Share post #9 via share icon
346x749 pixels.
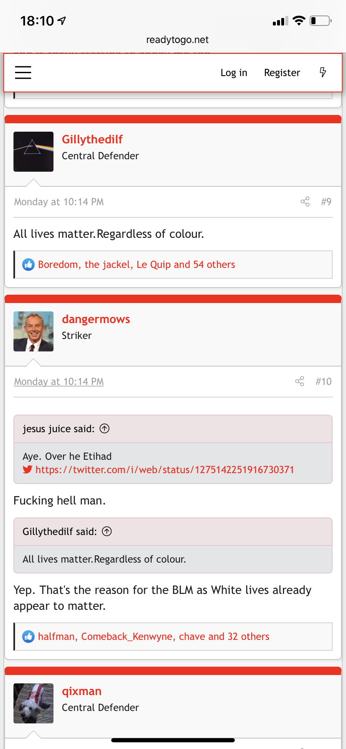305,202
